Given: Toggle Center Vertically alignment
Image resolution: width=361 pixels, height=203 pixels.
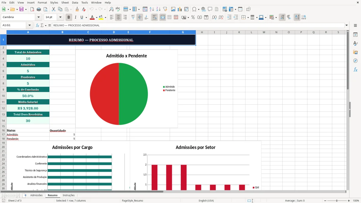Looking at the screenshot, I should [140, 17].
